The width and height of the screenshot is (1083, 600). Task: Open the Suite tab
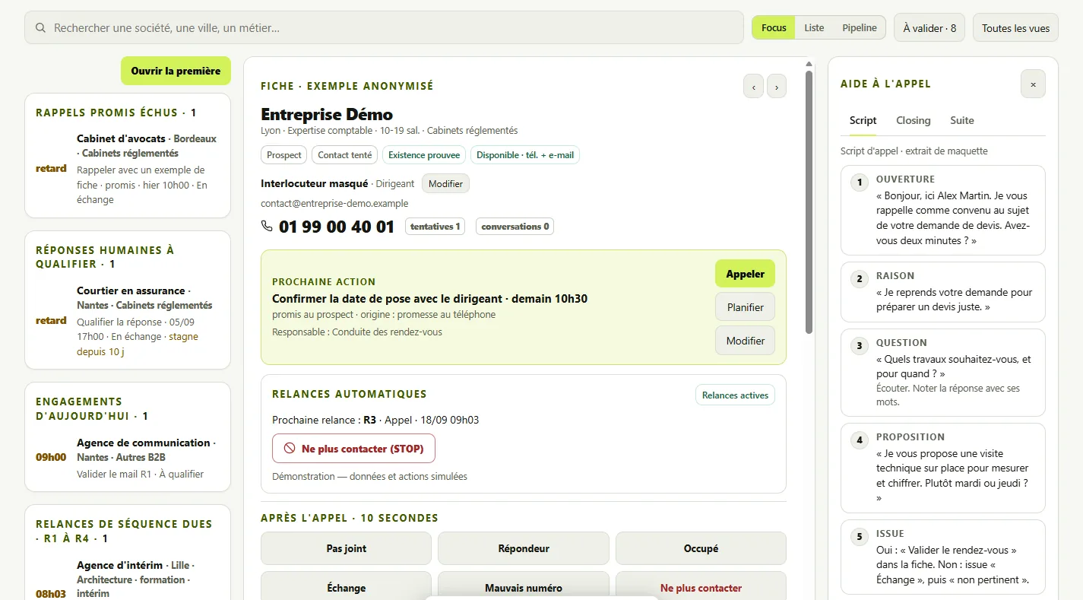[x=961, y=120]
